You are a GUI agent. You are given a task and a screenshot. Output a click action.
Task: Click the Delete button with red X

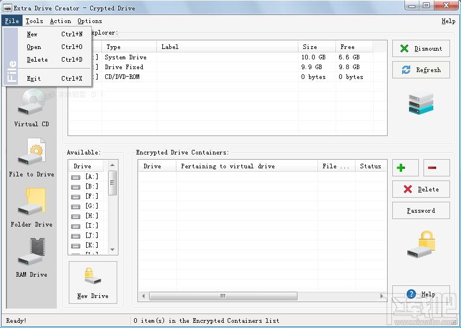pos(421,189)
